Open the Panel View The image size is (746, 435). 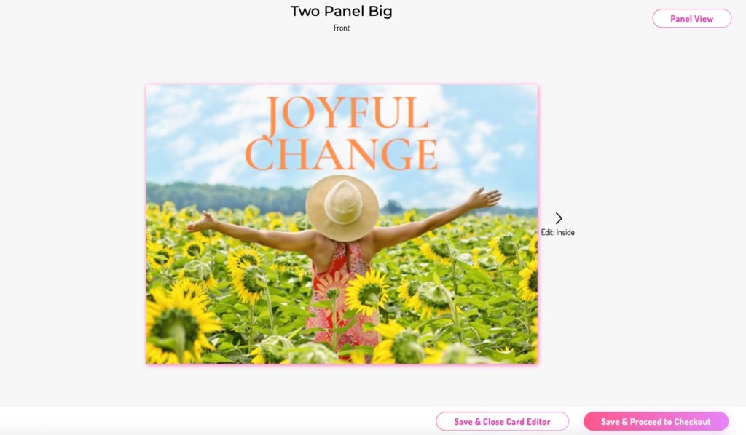(692, 18)
